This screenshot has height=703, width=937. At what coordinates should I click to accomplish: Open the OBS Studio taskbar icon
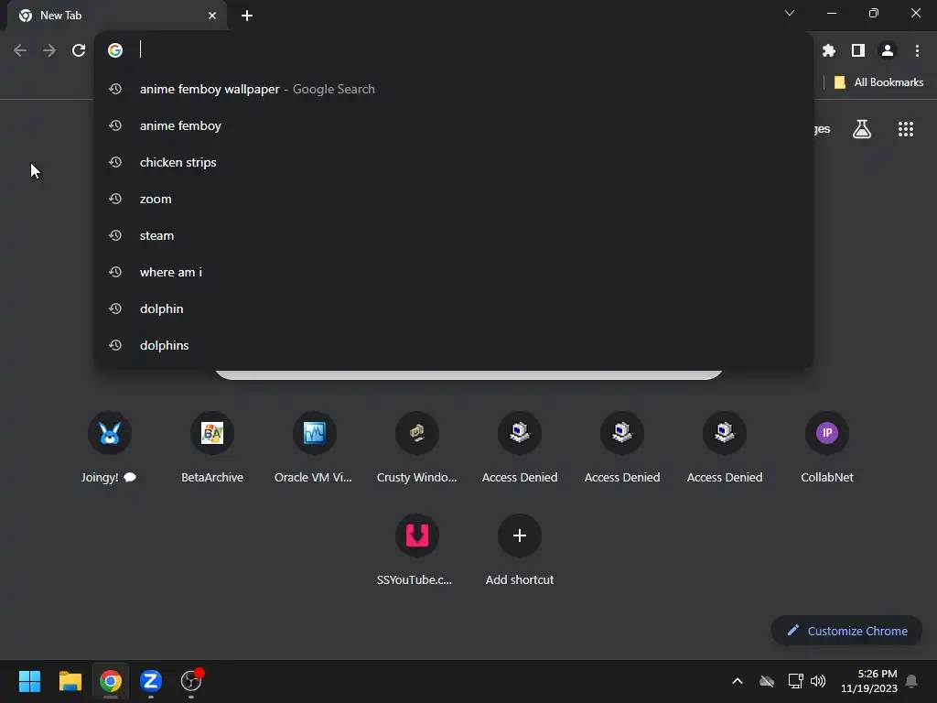191,681
